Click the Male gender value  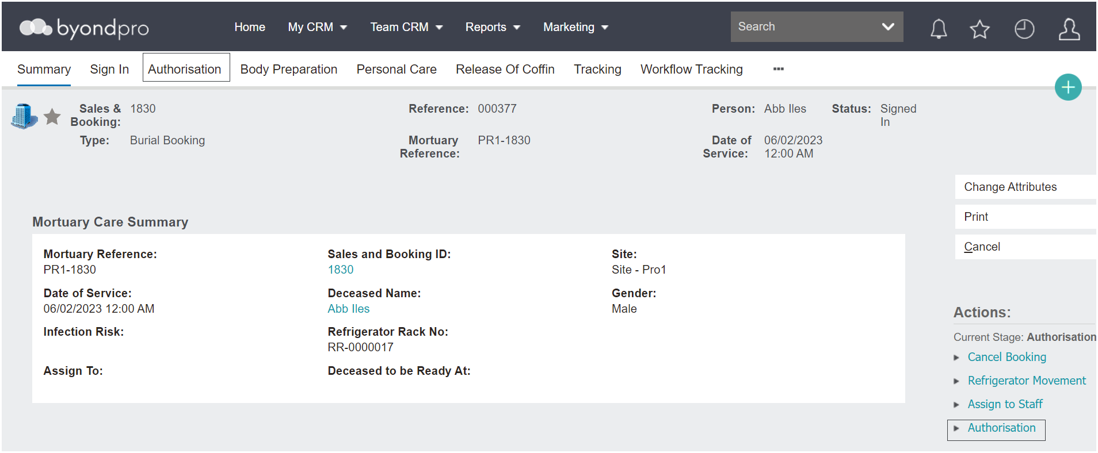pyautogui.click(x=624, y=309)
